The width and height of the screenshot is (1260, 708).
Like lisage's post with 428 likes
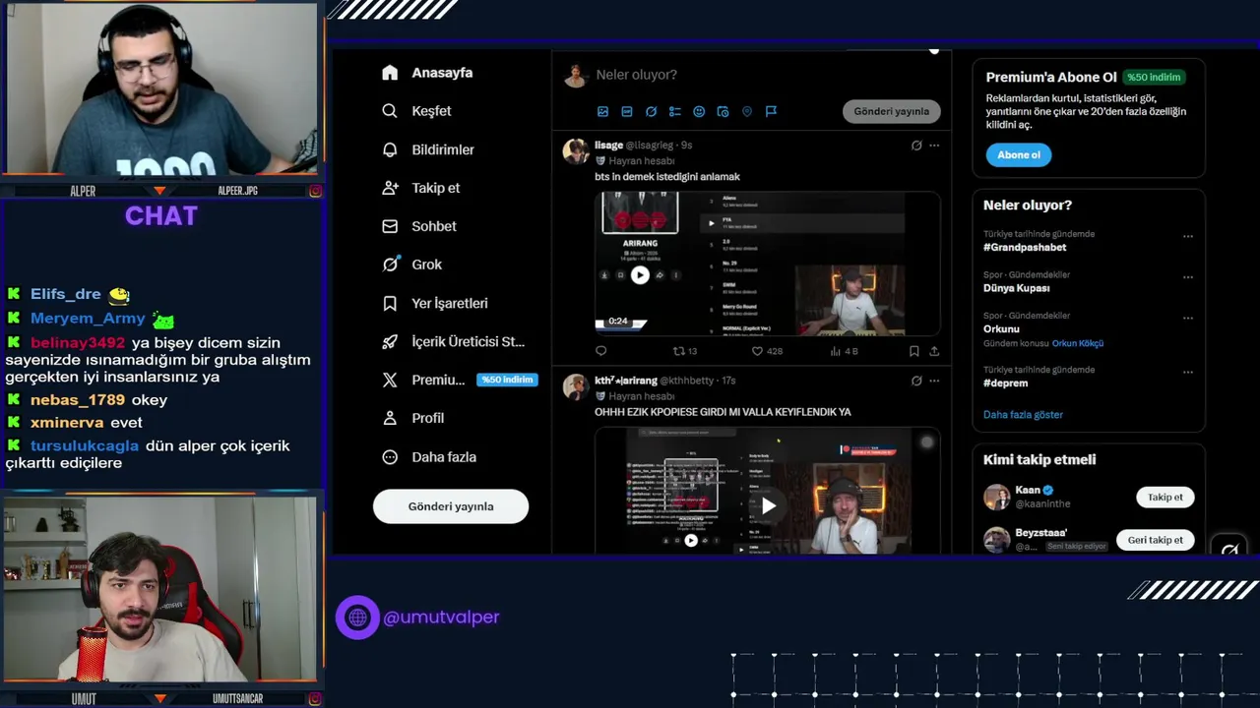767,351
